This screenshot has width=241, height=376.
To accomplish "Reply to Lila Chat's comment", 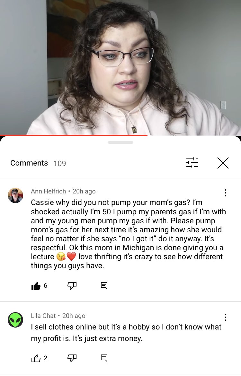I will (x=104, y=358).
